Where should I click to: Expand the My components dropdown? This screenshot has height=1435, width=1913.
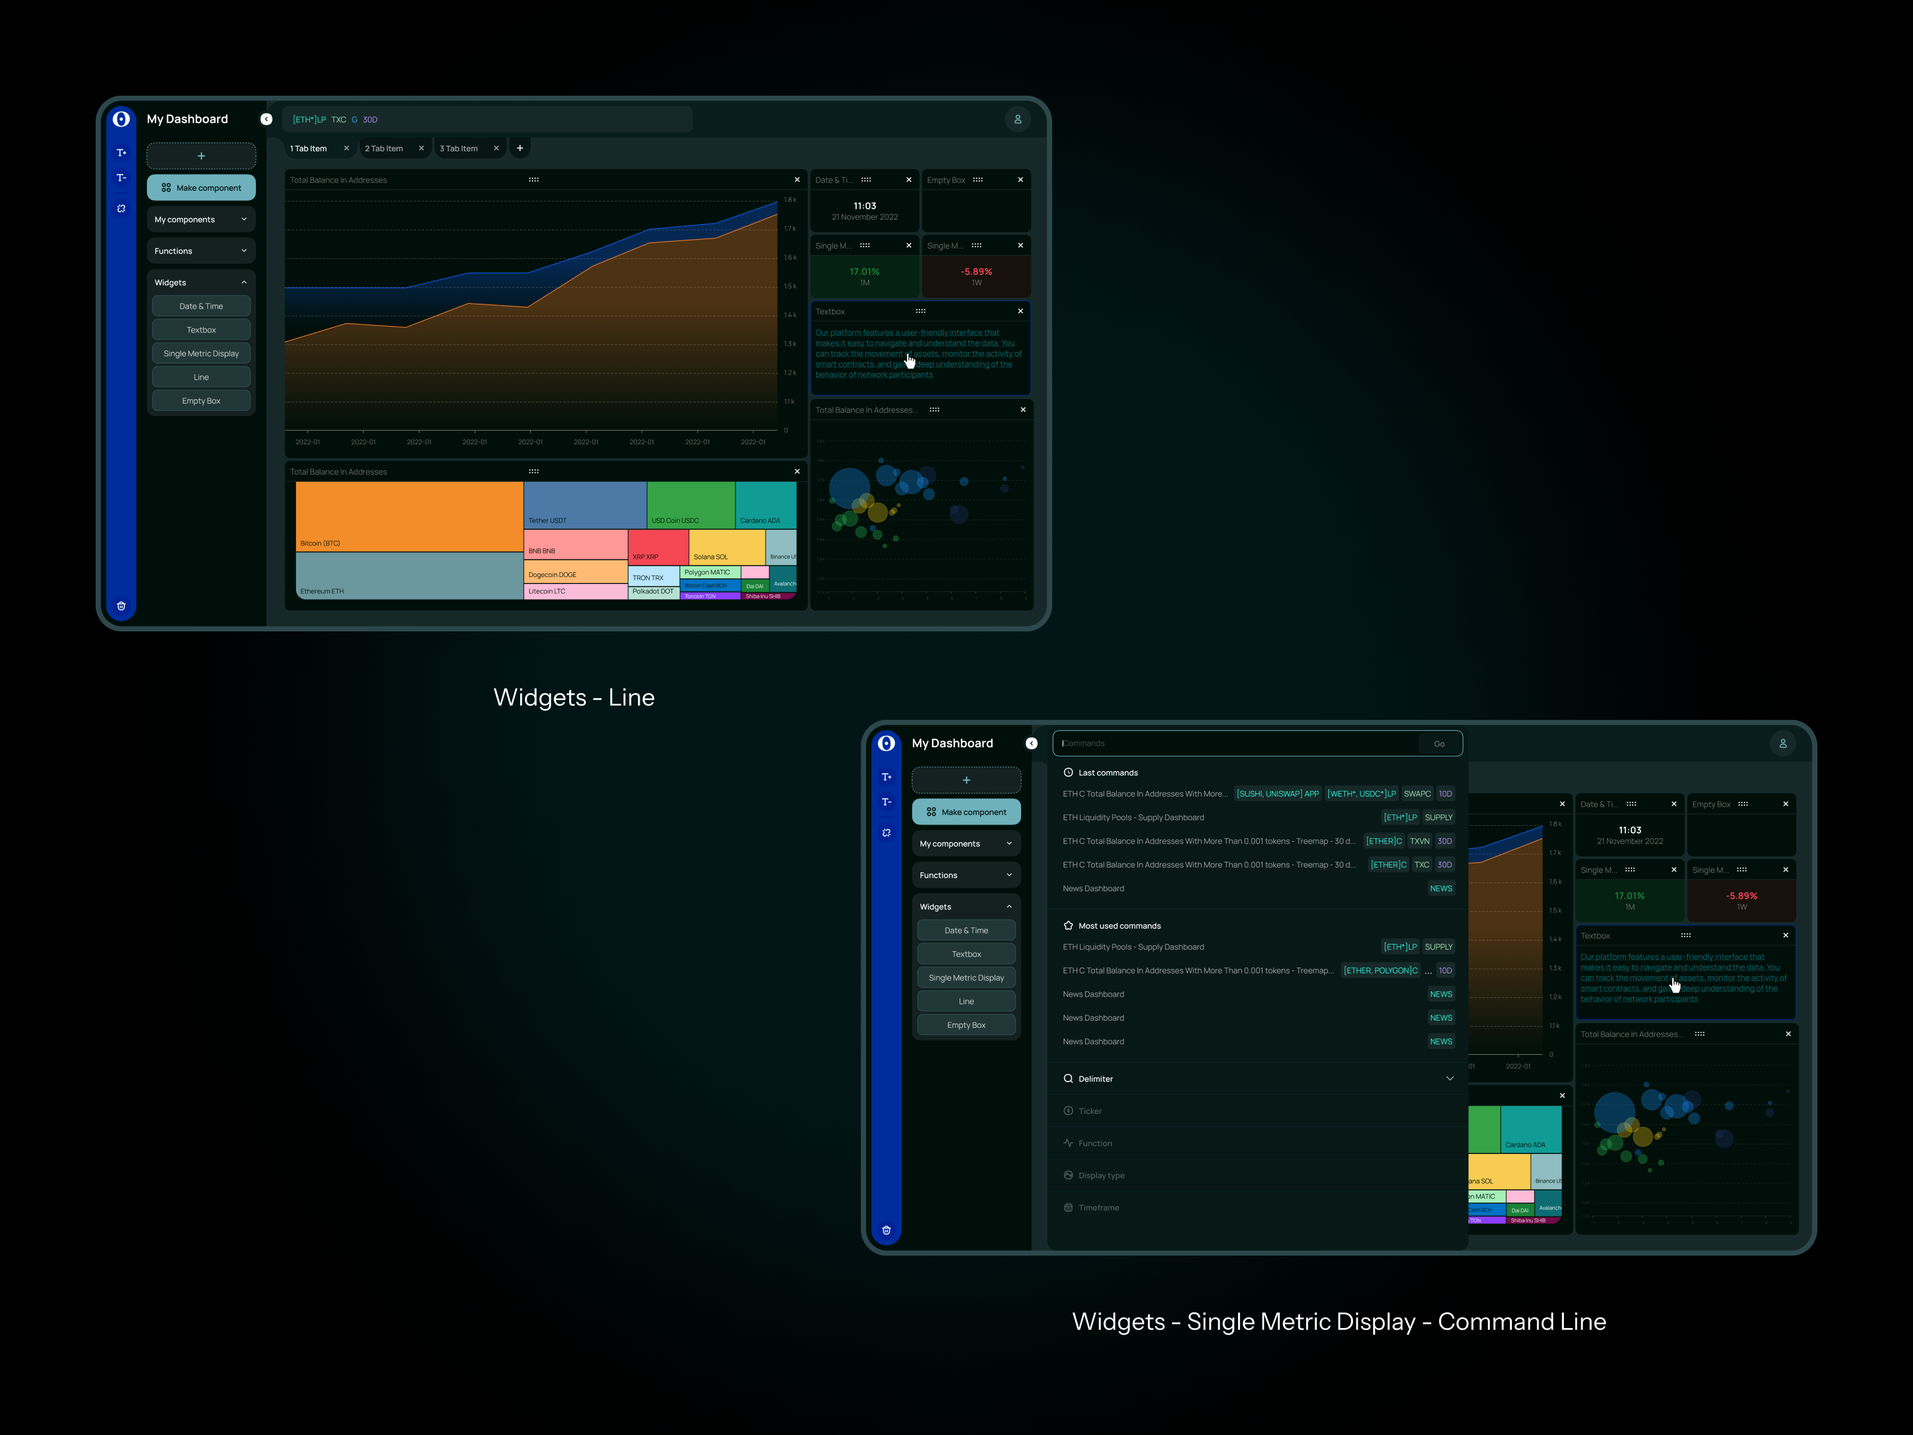tap(201, 219)
